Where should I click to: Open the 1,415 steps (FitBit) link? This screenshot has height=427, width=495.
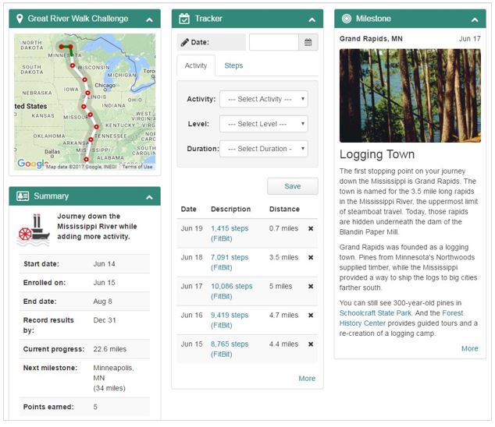[230, 234]
